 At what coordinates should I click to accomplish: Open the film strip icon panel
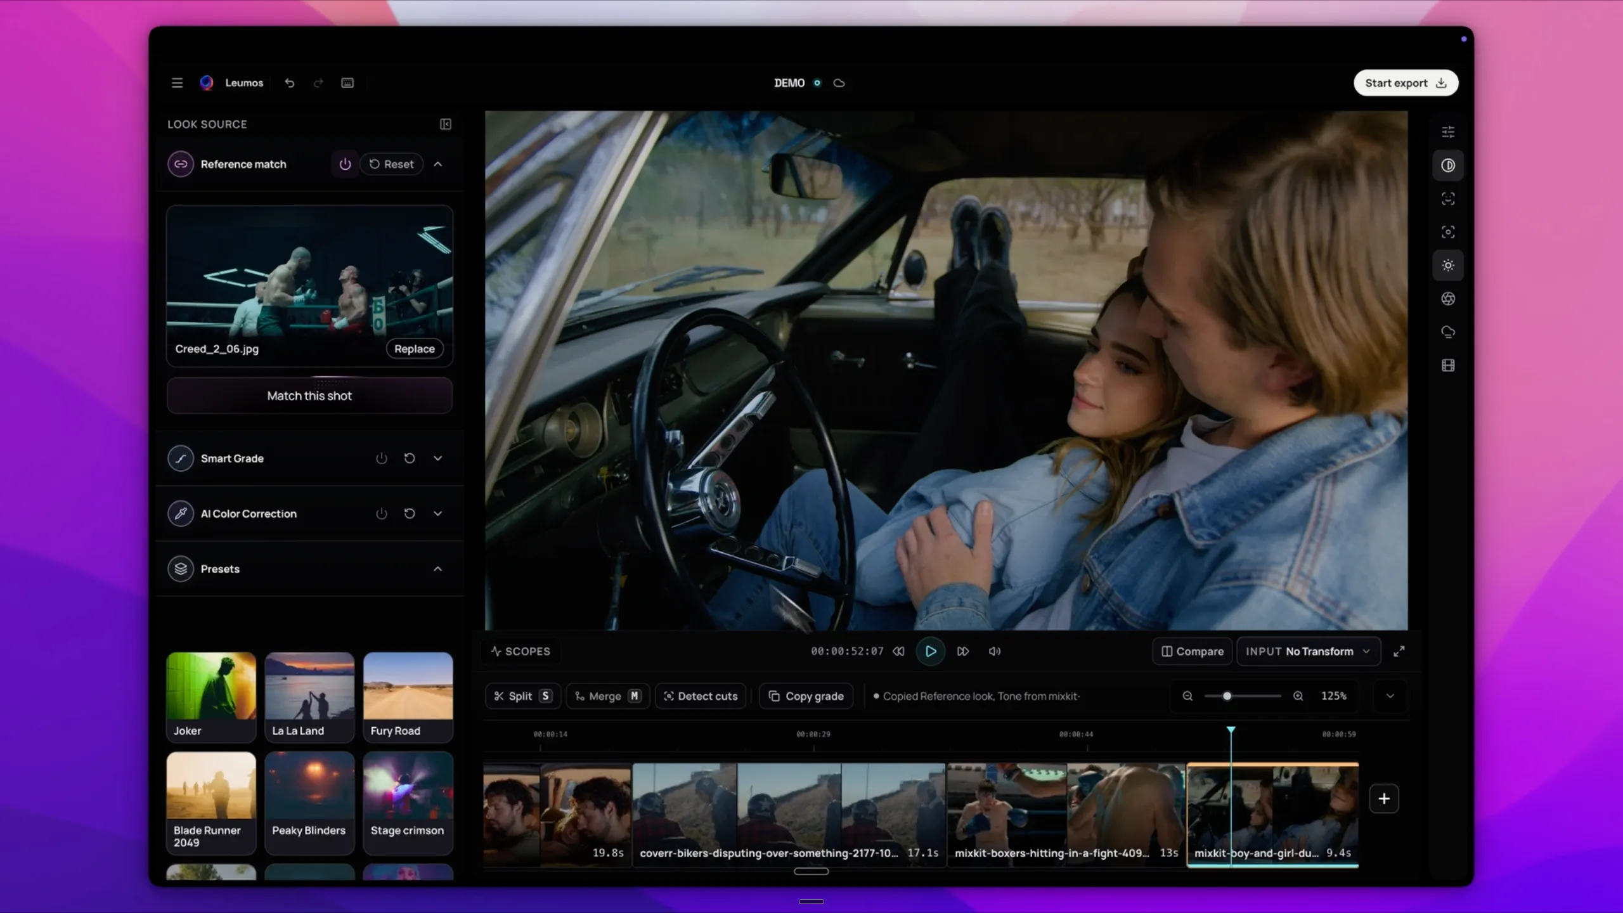tap(1448, 366)
